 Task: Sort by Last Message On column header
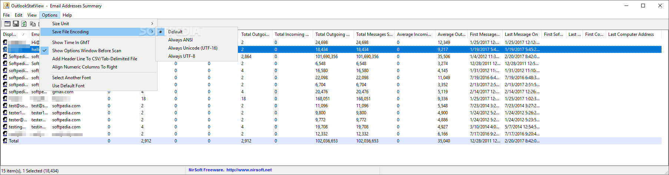coord(521,34)
